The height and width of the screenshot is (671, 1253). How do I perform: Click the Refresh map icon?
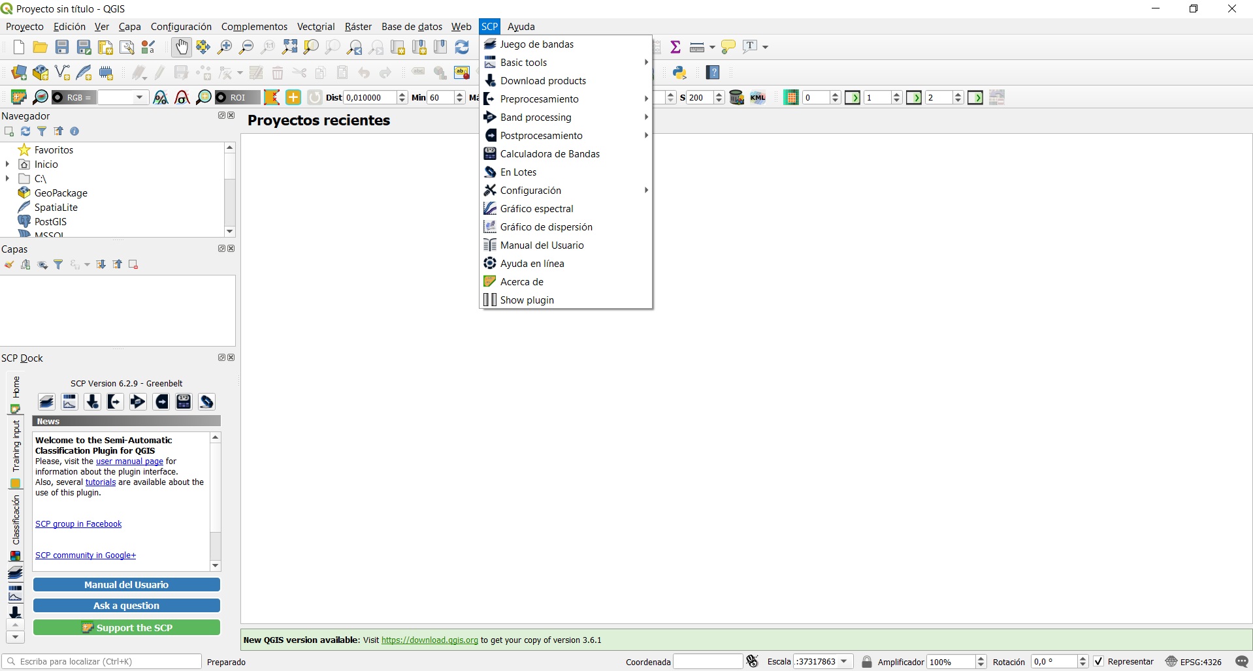(462, 47)
